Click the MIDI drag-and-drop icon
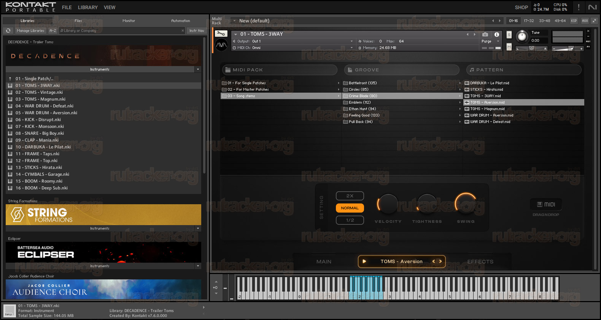Image resolution: width=601 pixels, height=320 pixels. pos(546,205)
